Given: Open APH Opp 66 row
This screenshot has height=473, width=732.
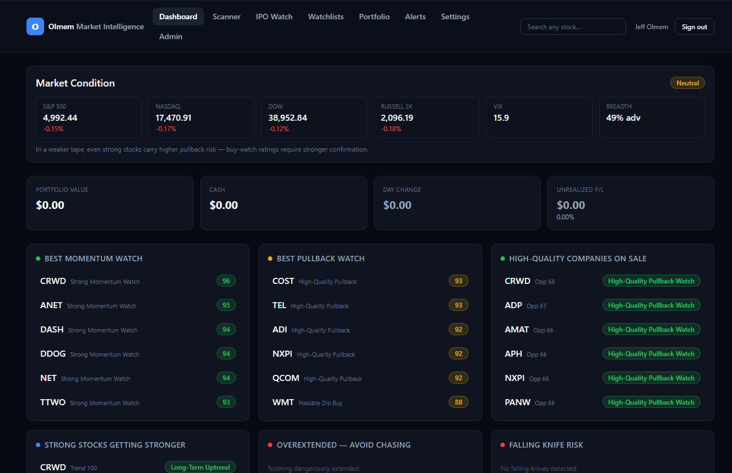Looking at the screenshot, I should click(602, 354).
